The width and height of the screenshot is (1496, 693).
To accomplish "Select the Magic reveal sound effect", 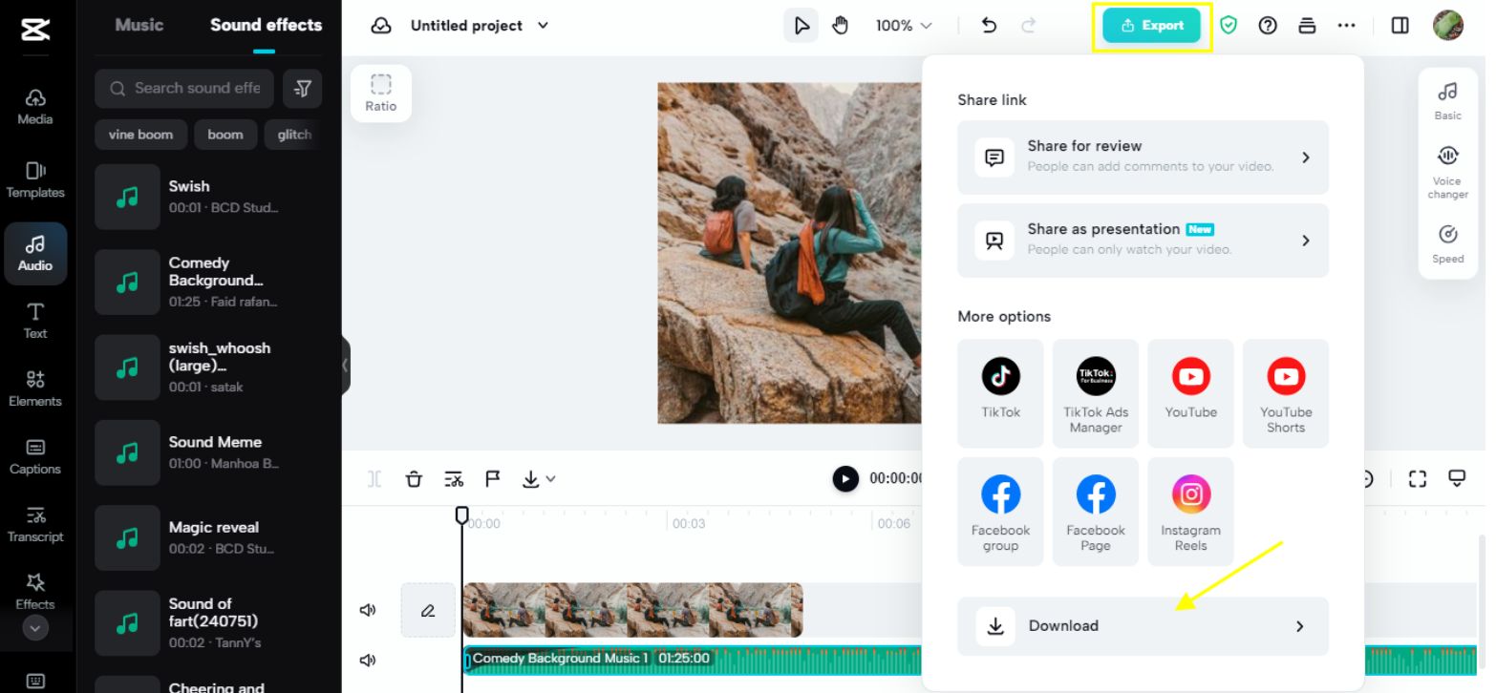I will [207, 537].
